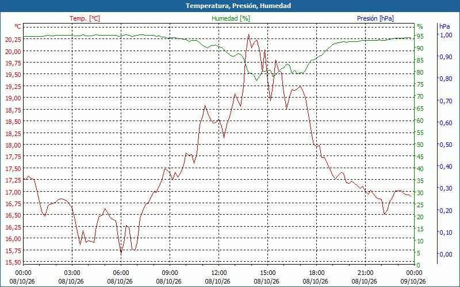Image resolution: width=460 pixels, height=287 pixels.
Task: Click the '80' humidity axis value
Action: [x=420, y=72]
